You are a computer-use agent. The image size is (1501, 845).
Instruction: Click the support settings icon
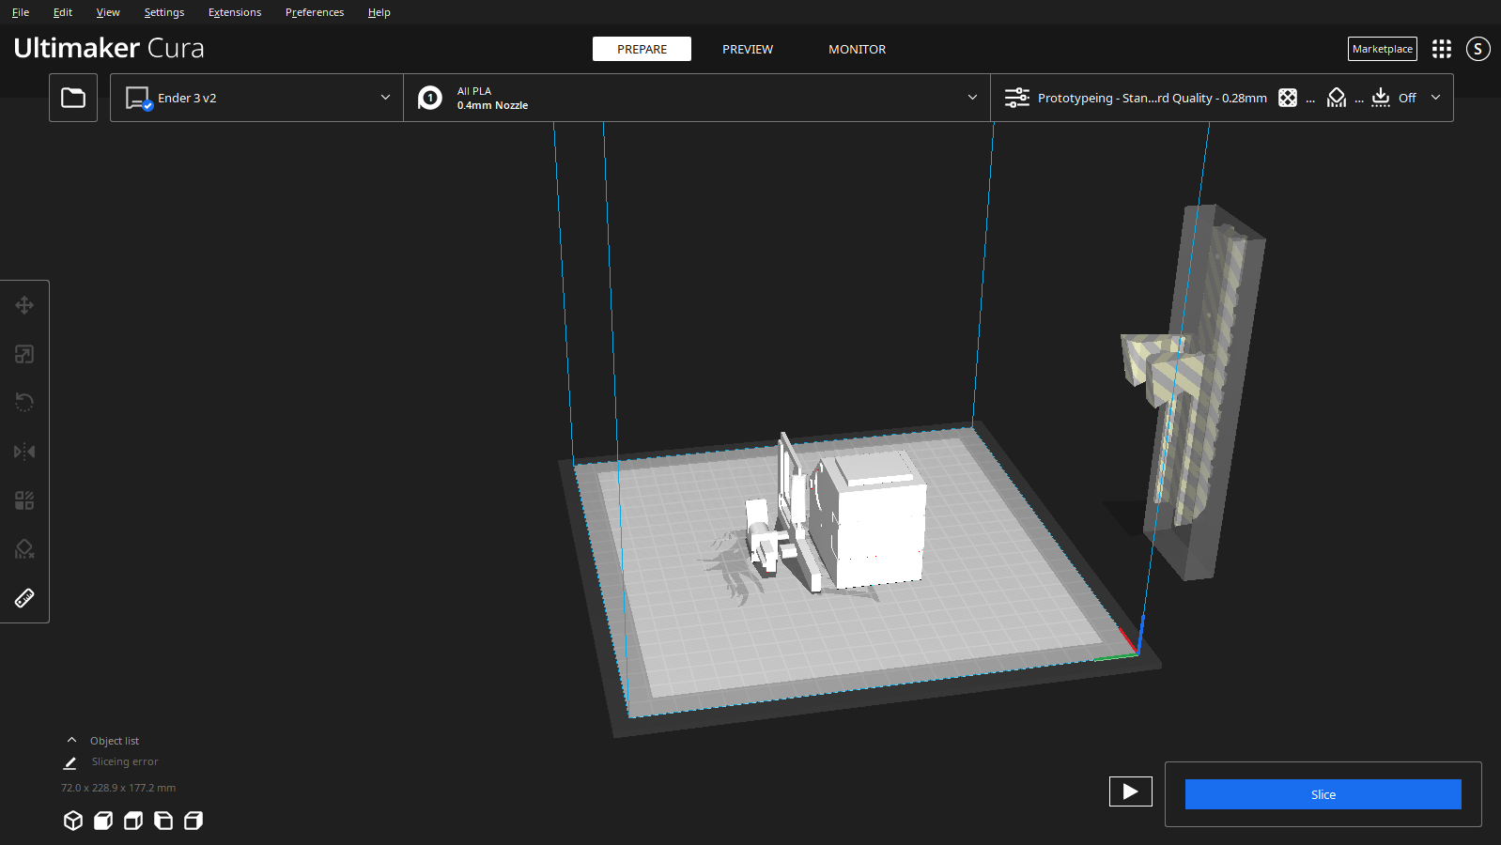point(1337,98)
